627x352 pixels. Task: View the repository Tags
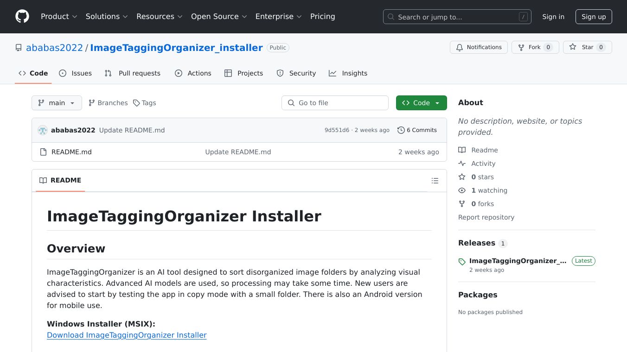tap(145, 103)
